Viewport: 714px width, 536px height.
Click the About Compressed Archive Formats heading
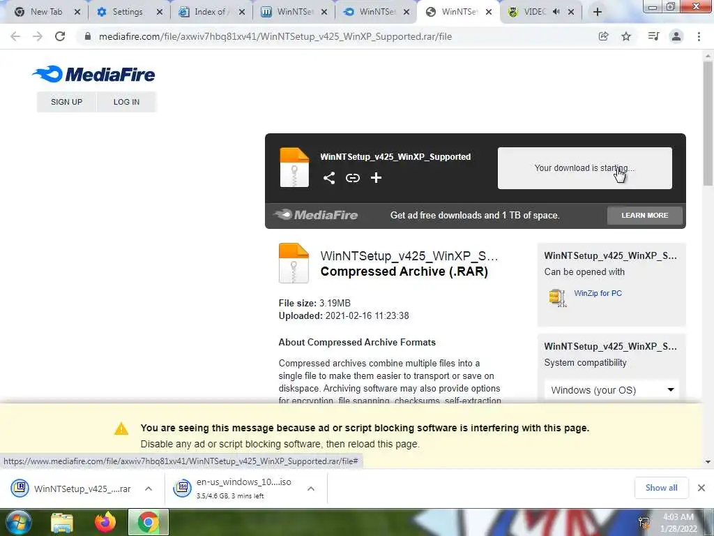357,342
